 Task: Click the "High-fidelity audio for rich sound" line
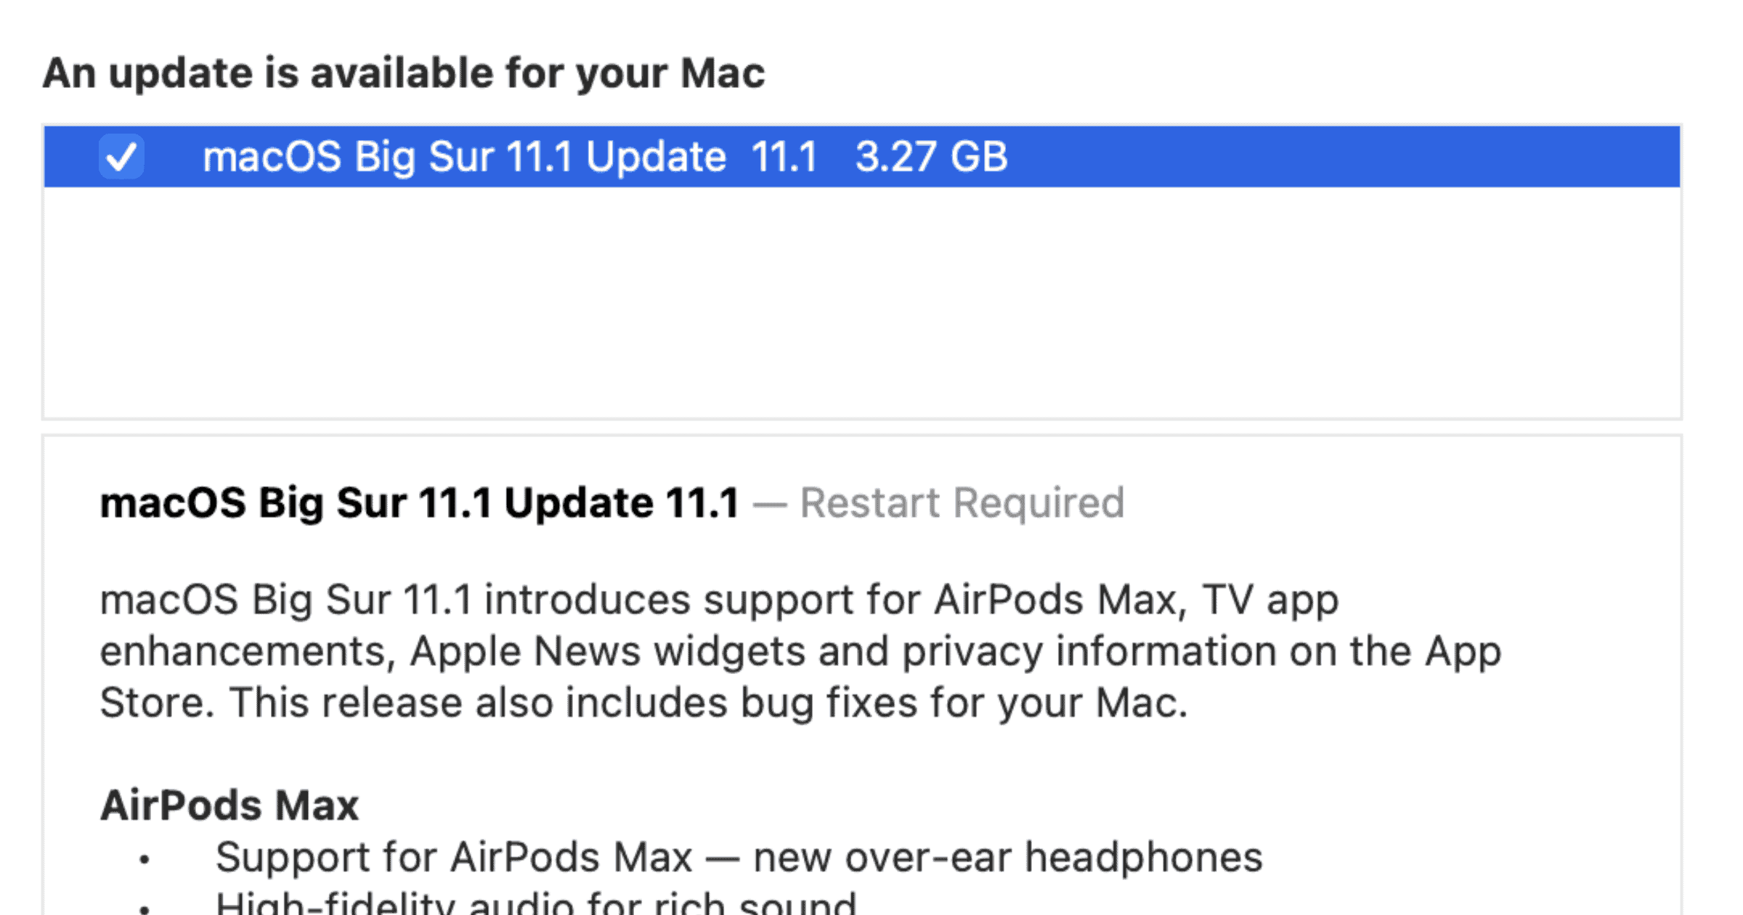tap(535, 905)
